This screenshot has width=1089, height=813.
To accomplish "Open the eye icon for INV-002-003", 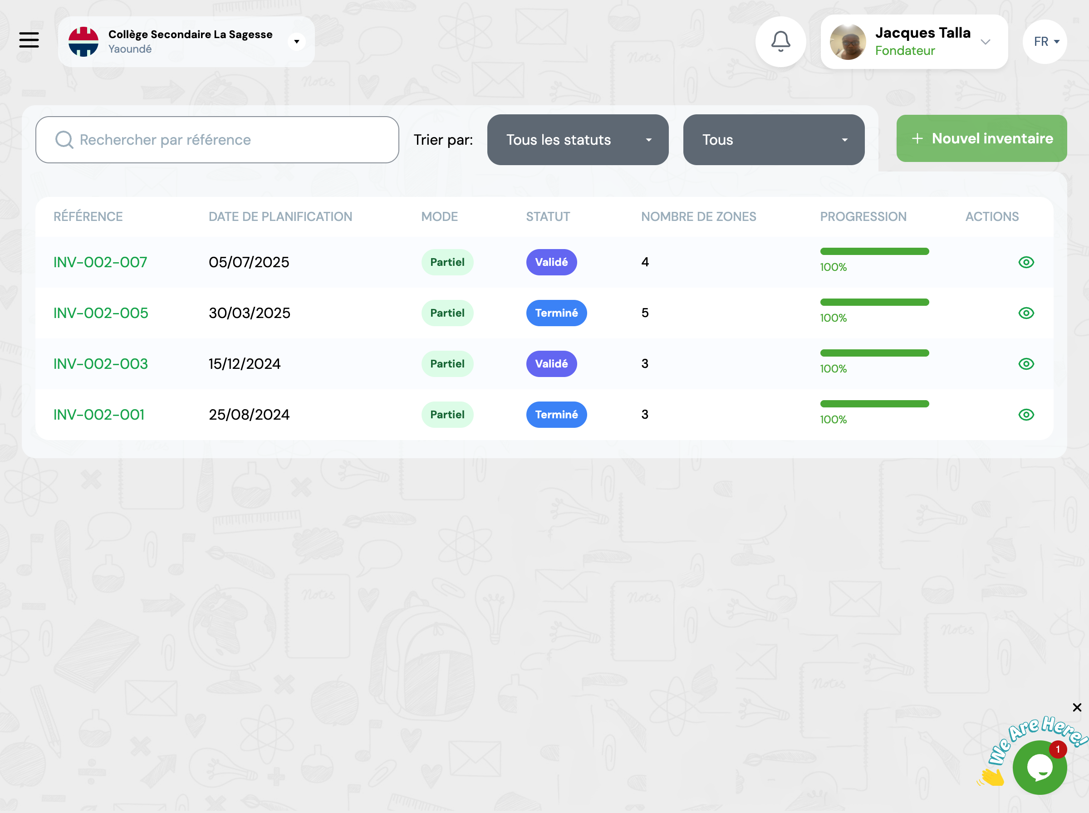I will [x=1025, y=364].
